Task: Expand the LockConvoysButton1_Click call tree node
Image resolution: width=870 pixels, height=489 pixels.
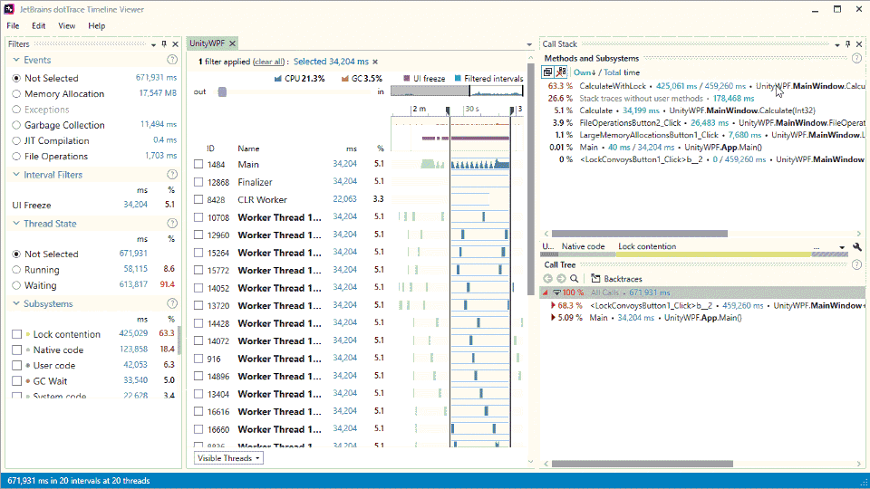Action: [x=554, y=306]
